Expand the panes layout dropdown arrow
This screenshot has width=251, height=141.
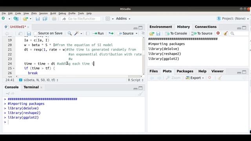tap(113, 19)
